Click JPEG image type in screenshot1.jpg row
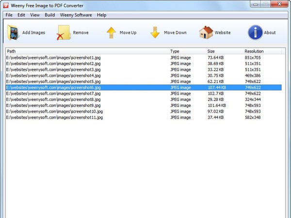 click(x=180, y=58)
